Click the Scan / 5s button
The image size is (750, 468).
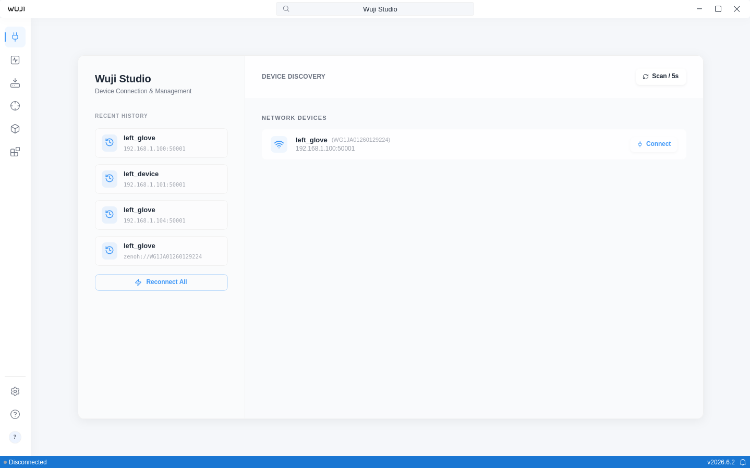(661, 77)
